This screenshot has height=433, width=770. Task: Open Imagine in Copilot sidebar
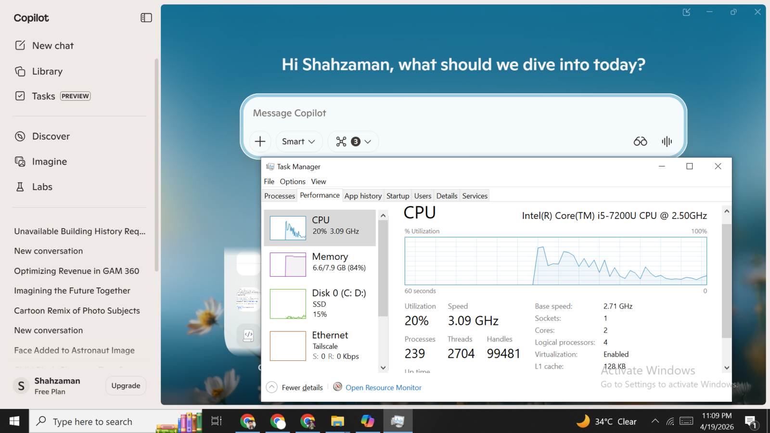tap(41, 162)
